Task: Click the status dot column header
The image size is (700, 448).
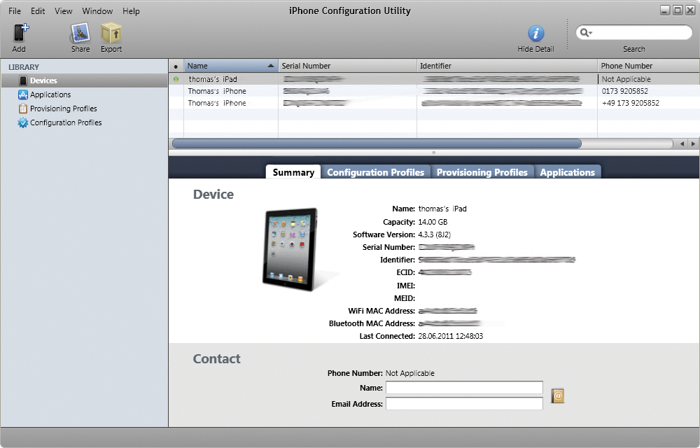Action: tap(176, 65)
